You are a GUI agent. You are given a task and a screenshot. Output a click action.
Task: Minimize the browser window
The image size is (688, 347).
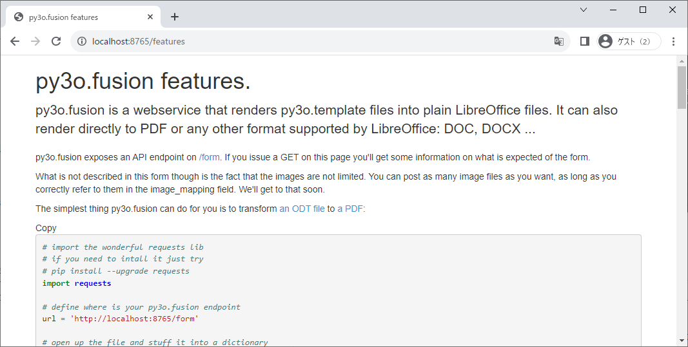coord(613,10)
